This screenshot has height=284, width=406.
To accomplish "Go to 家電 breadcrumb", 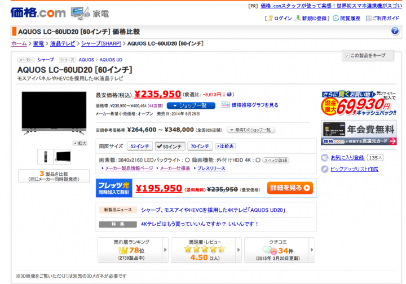I will [38, 43].
